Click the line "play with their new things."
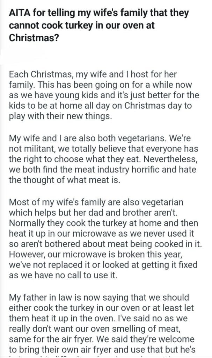Image resolution: width=212 pixels, height=358 pixels. click(x=60, y=116)
